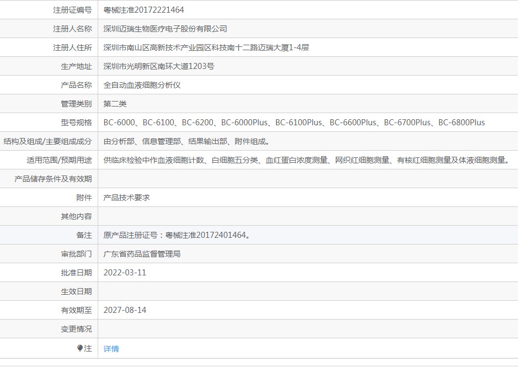
Task: Click the 结构及组成/主要组成成分 label
Action: 47,141
